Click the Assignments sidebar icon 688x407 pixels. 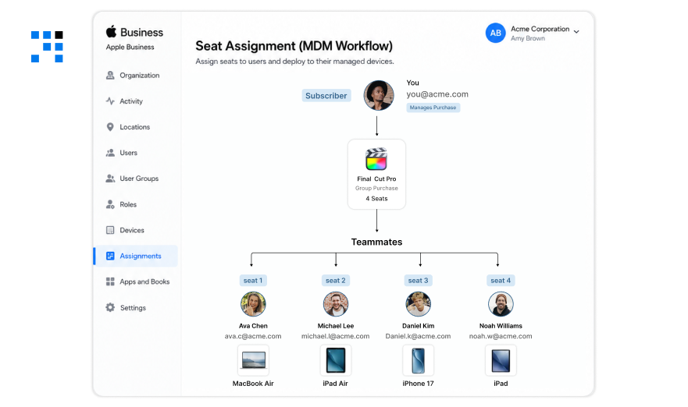[110, 256]
